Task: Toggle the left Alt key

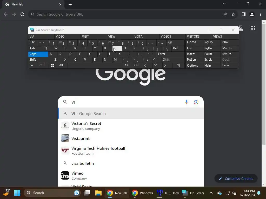Action: [x=63, y=65]
